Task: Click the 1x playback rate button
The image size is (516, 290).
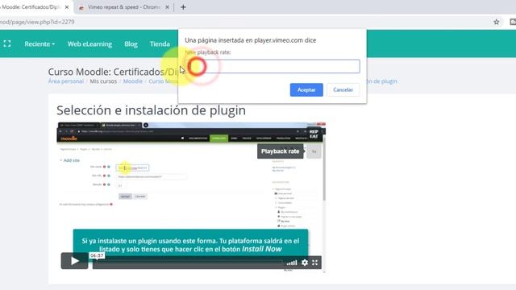Action: pyautogui.click(x=314, y=151)
